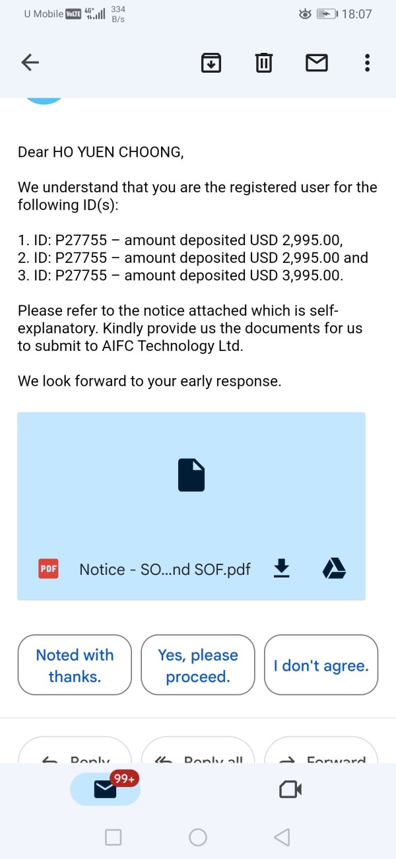The image size is (396, 859).
Task: Open the three-dot overflow menu
Action: coord(367,63)
